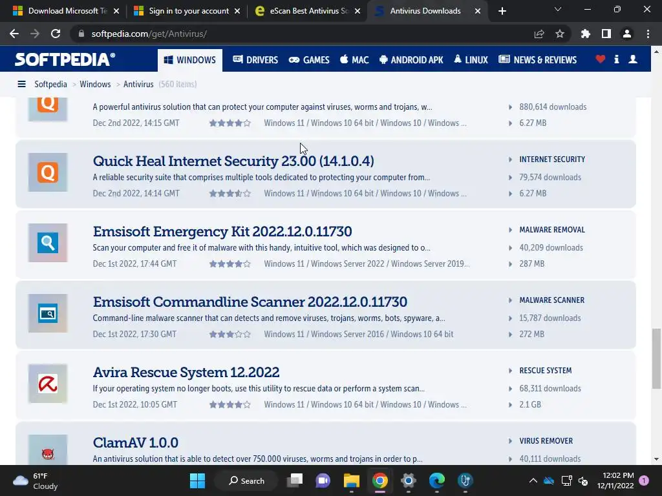Click MALWARE SCANNER category link
The height and width of the screenshot is (496, 662).
click(552, 300)
